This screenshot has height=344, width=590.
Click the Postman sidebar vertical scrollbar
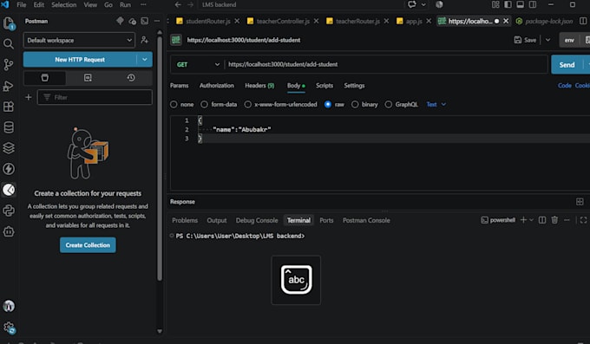160,158
